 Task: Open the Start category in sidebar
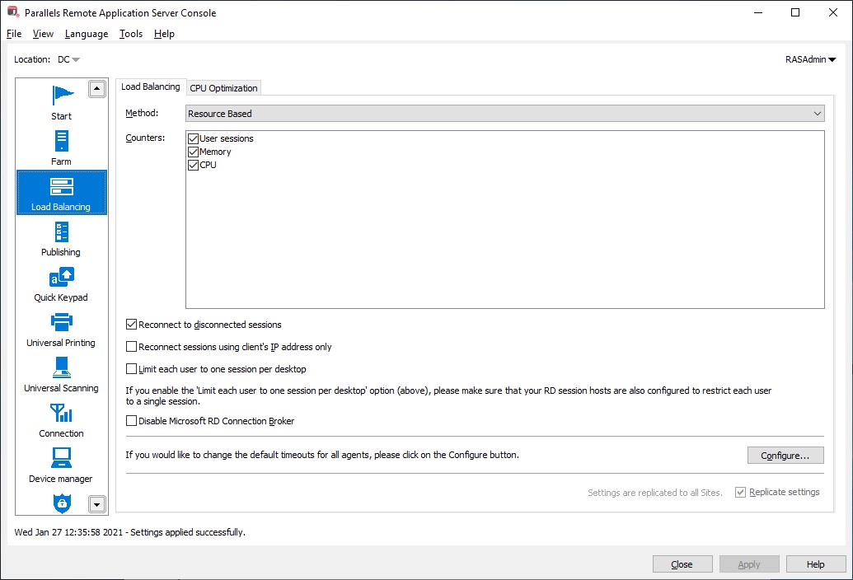point(62,103)
